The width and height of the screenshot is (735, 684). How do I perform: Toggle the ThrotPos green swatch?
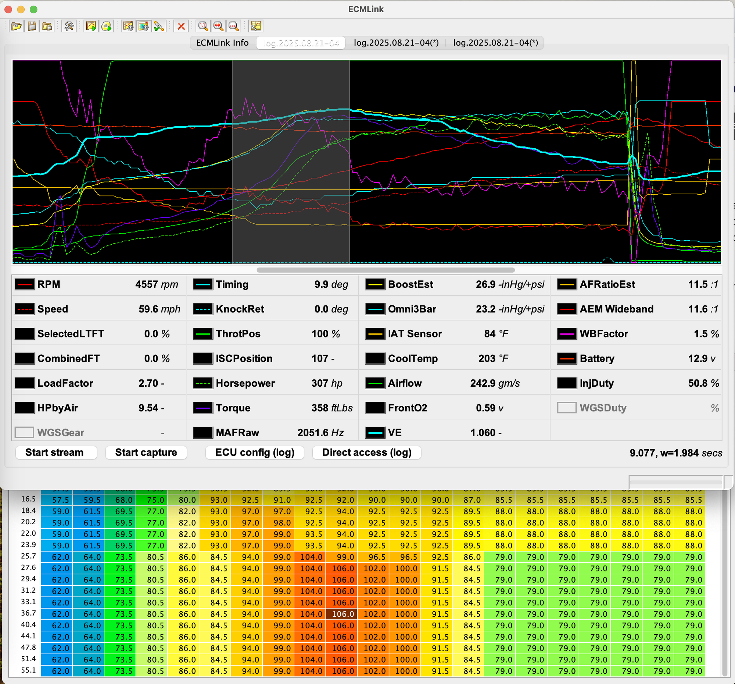click(x=203, y=334)
